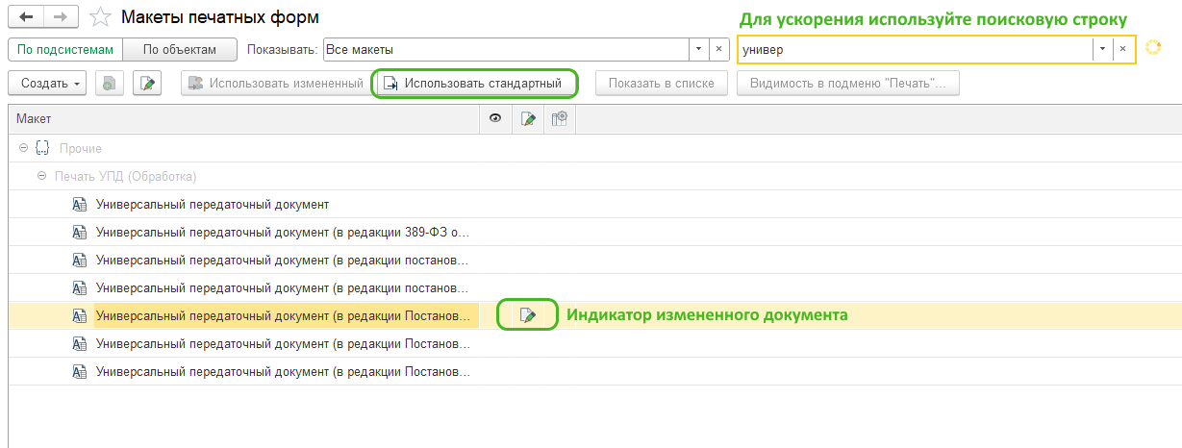Click the modified-layout pencil column header
The height and width of the screenshot is (448, 1182).
point(527,118)
